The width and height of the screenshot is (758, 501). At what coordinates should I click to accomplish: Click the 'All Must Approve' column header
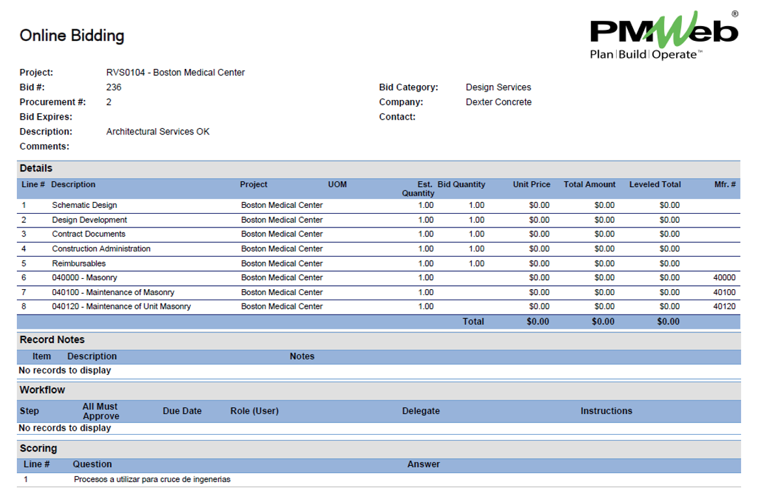point(101,411)
